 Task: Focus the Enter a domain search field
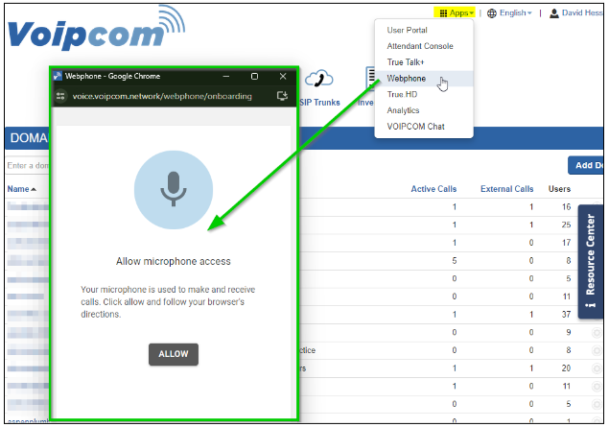point(28,165)
